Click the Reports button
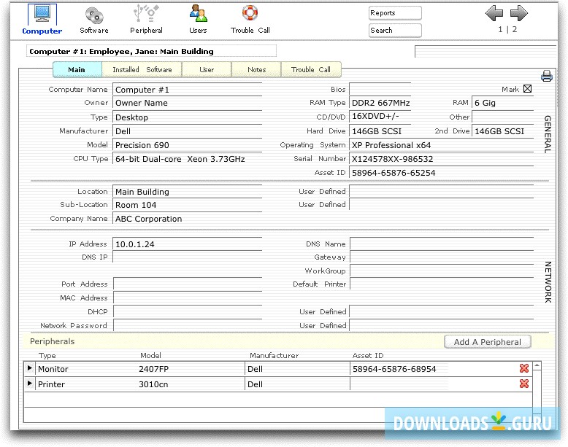 [395, 13]
